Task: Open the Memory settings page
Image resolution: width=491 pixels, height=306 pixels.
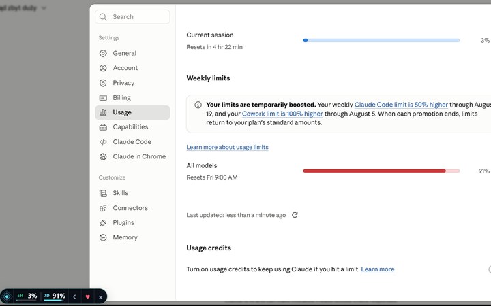Action: (x=132, y=237)
